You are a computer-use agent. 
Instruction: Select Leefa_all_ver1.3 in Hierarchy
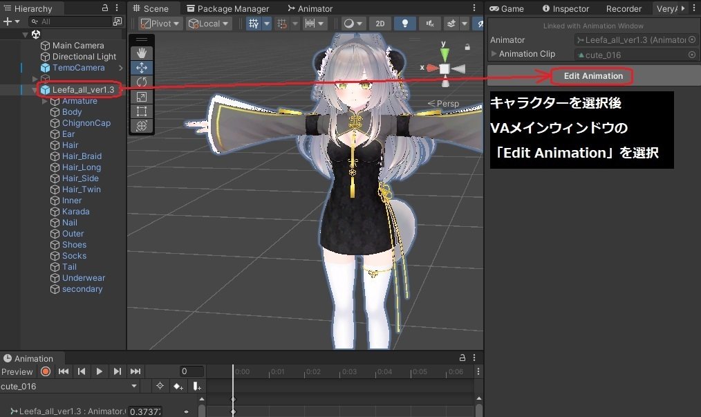(83, 90)
